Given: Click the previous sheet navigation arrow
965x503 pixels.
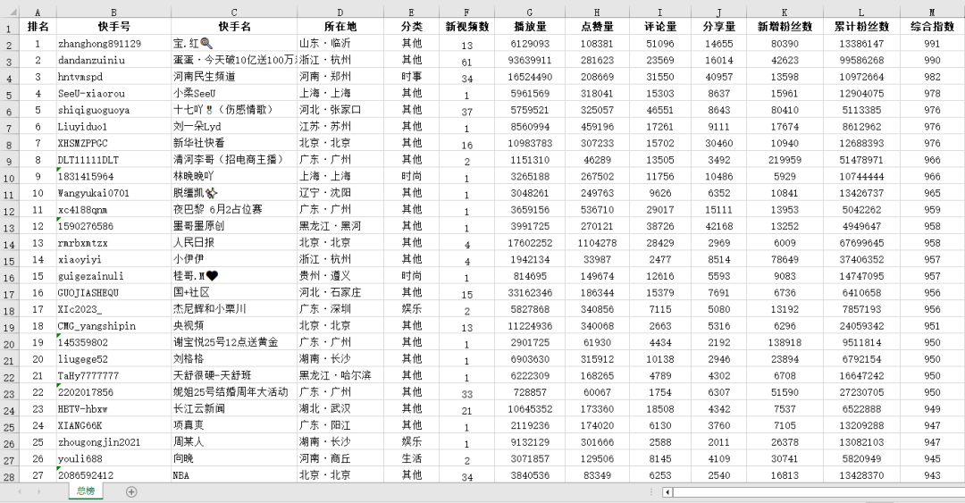Looking at the screenshot, I should click(x=20, y=491).
